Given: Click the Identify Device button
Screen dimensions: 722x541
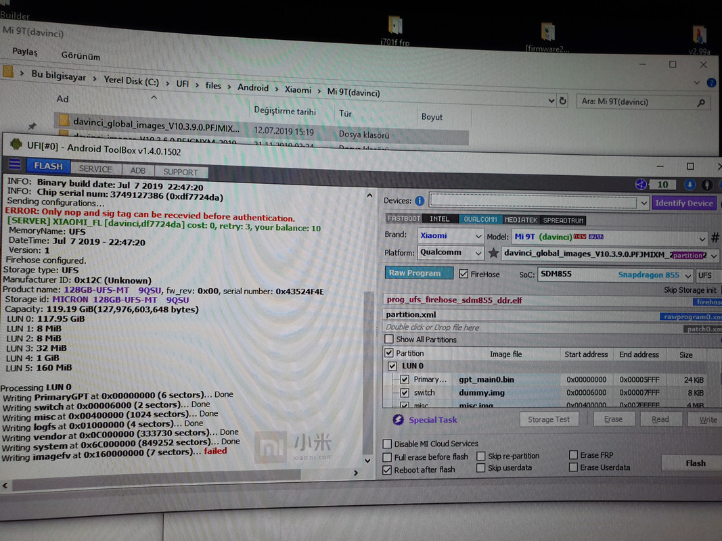Looking at the screenshot, I should click(684, 203).
